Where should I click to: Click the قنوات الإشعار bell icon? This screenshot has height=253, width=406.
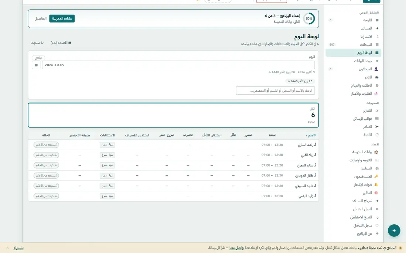coord(376,185)
